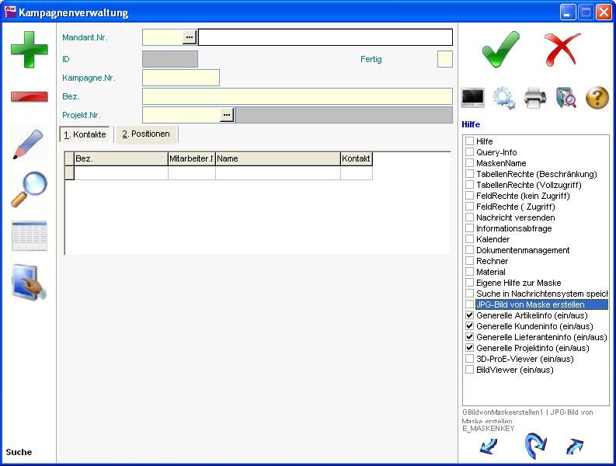Open the Projekt.Nr. lookup button
616x466 pixels.
point(227,115)
